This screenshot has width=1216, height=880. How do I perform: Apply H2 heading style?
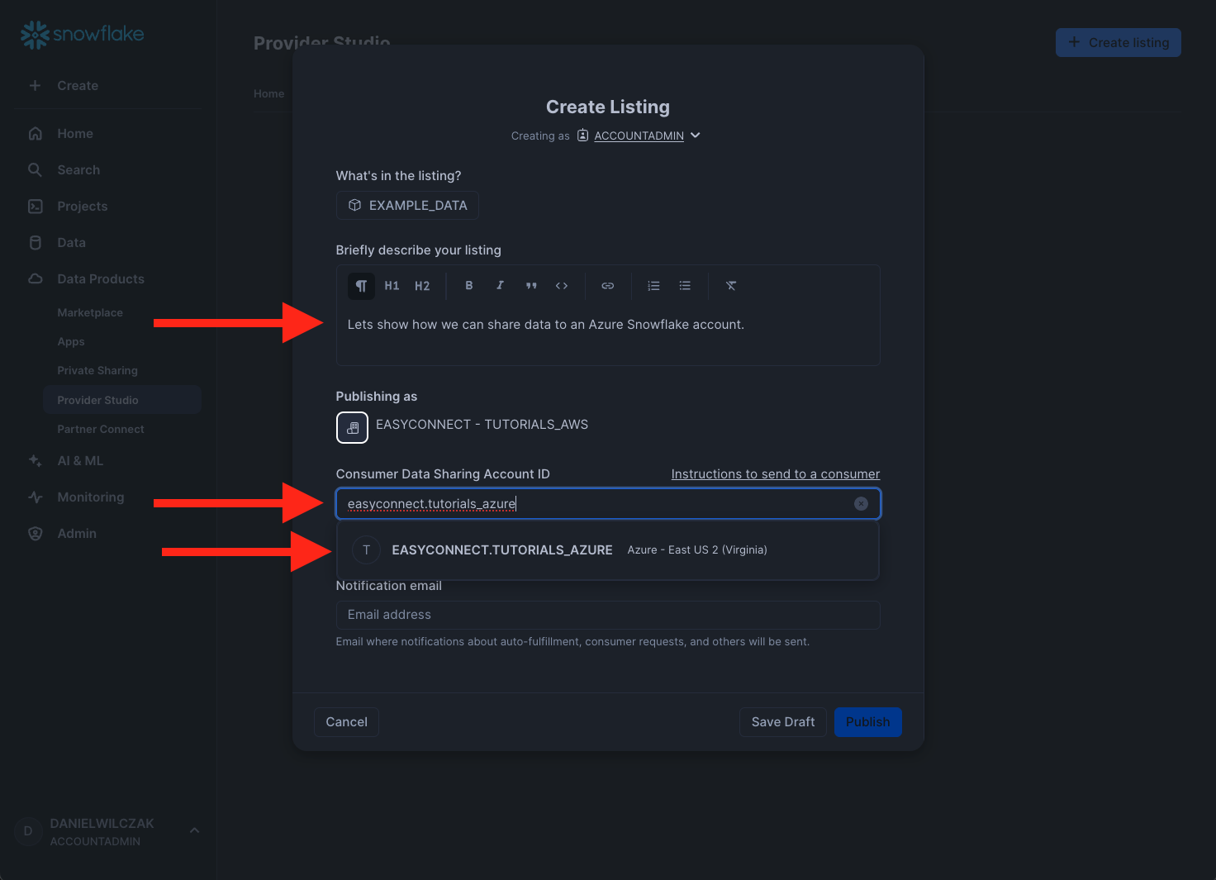(422, 286)
